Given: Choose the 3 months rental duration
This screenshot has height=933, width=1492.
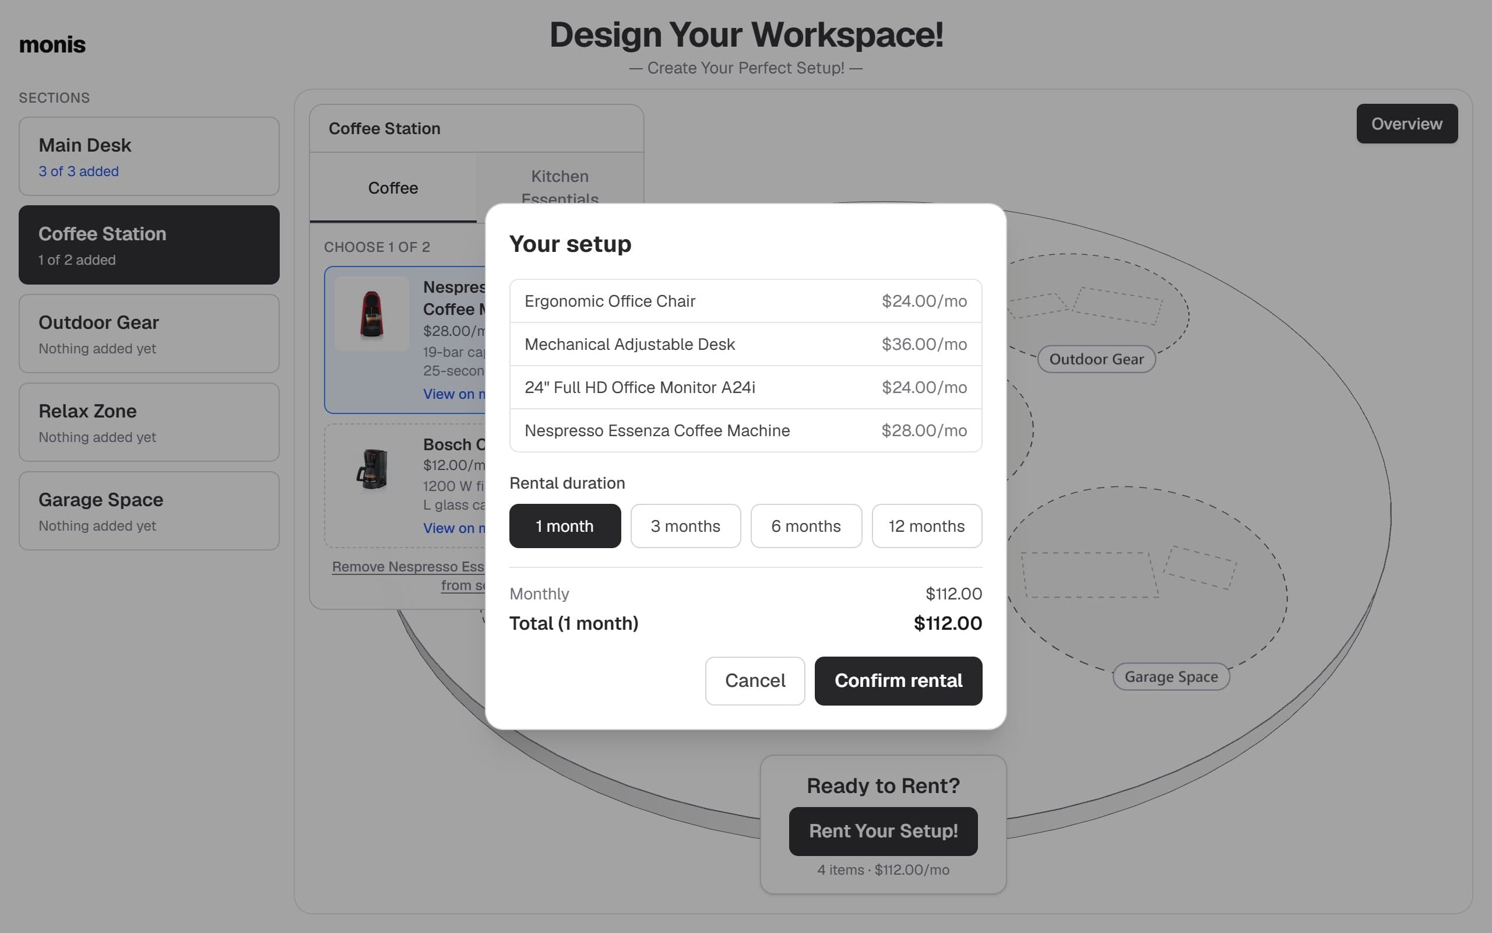Looking at the screenshot, I should pos(685,526).
